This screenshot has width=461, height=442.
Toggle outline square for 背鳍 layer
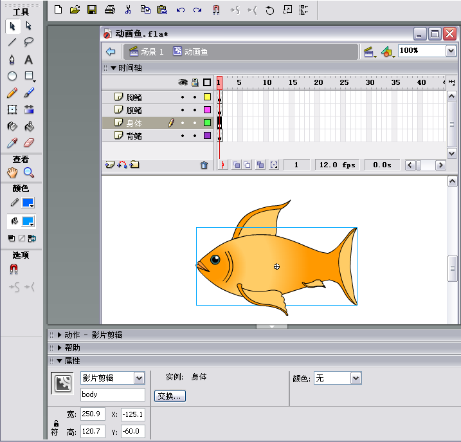[x=207, y=136]
